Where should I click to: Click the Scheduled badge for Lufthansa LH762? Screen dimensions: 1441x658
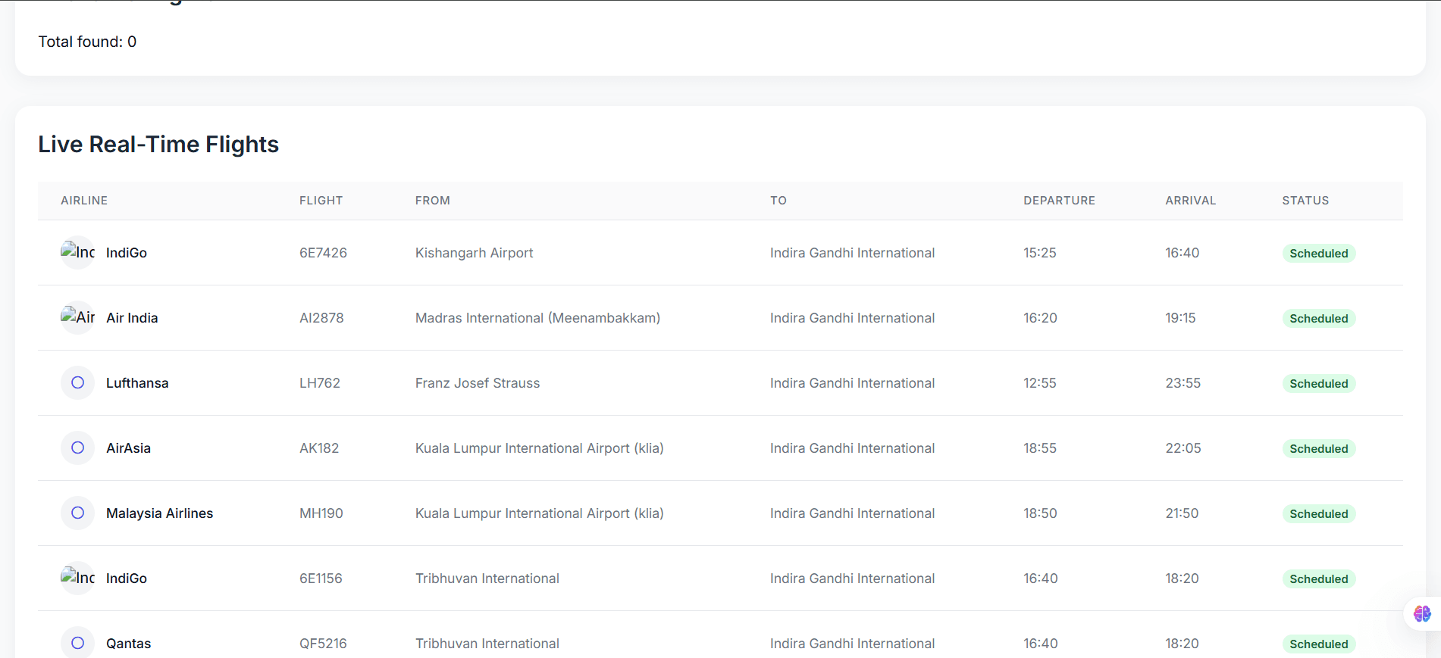tap(1319, 384)
